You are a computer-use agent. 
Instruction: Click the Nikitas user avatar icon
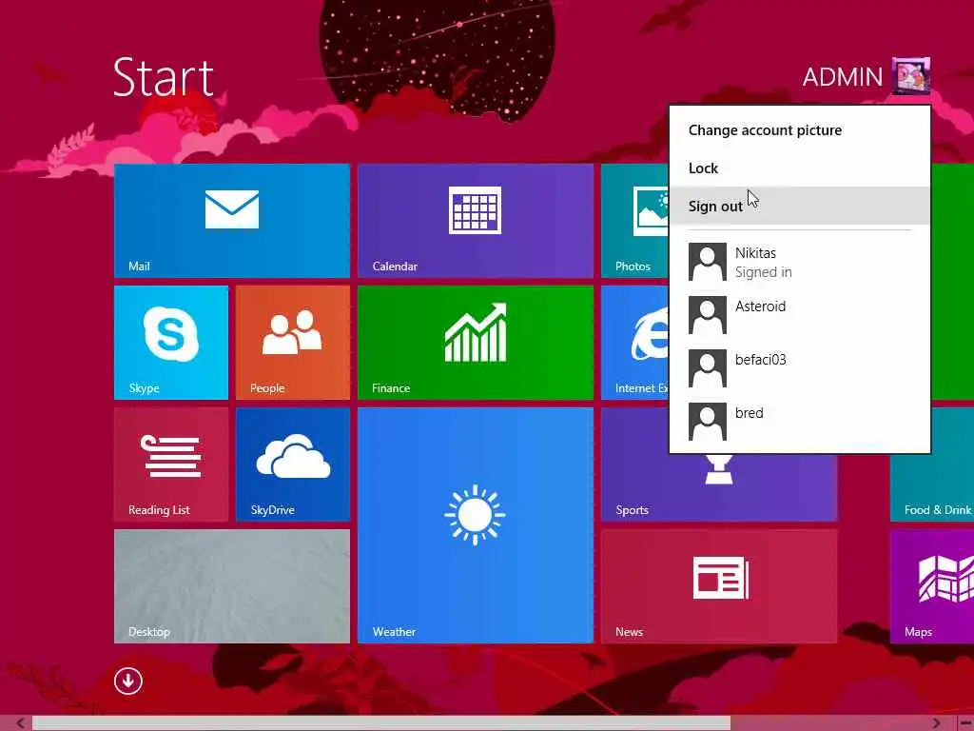tap(708, 262)
